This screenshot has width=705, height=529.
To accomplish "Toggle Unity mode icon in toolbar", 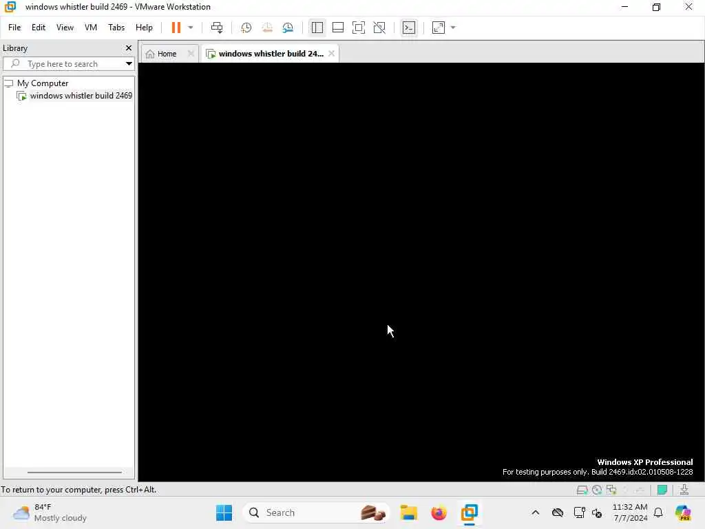I will click(379, 28).
